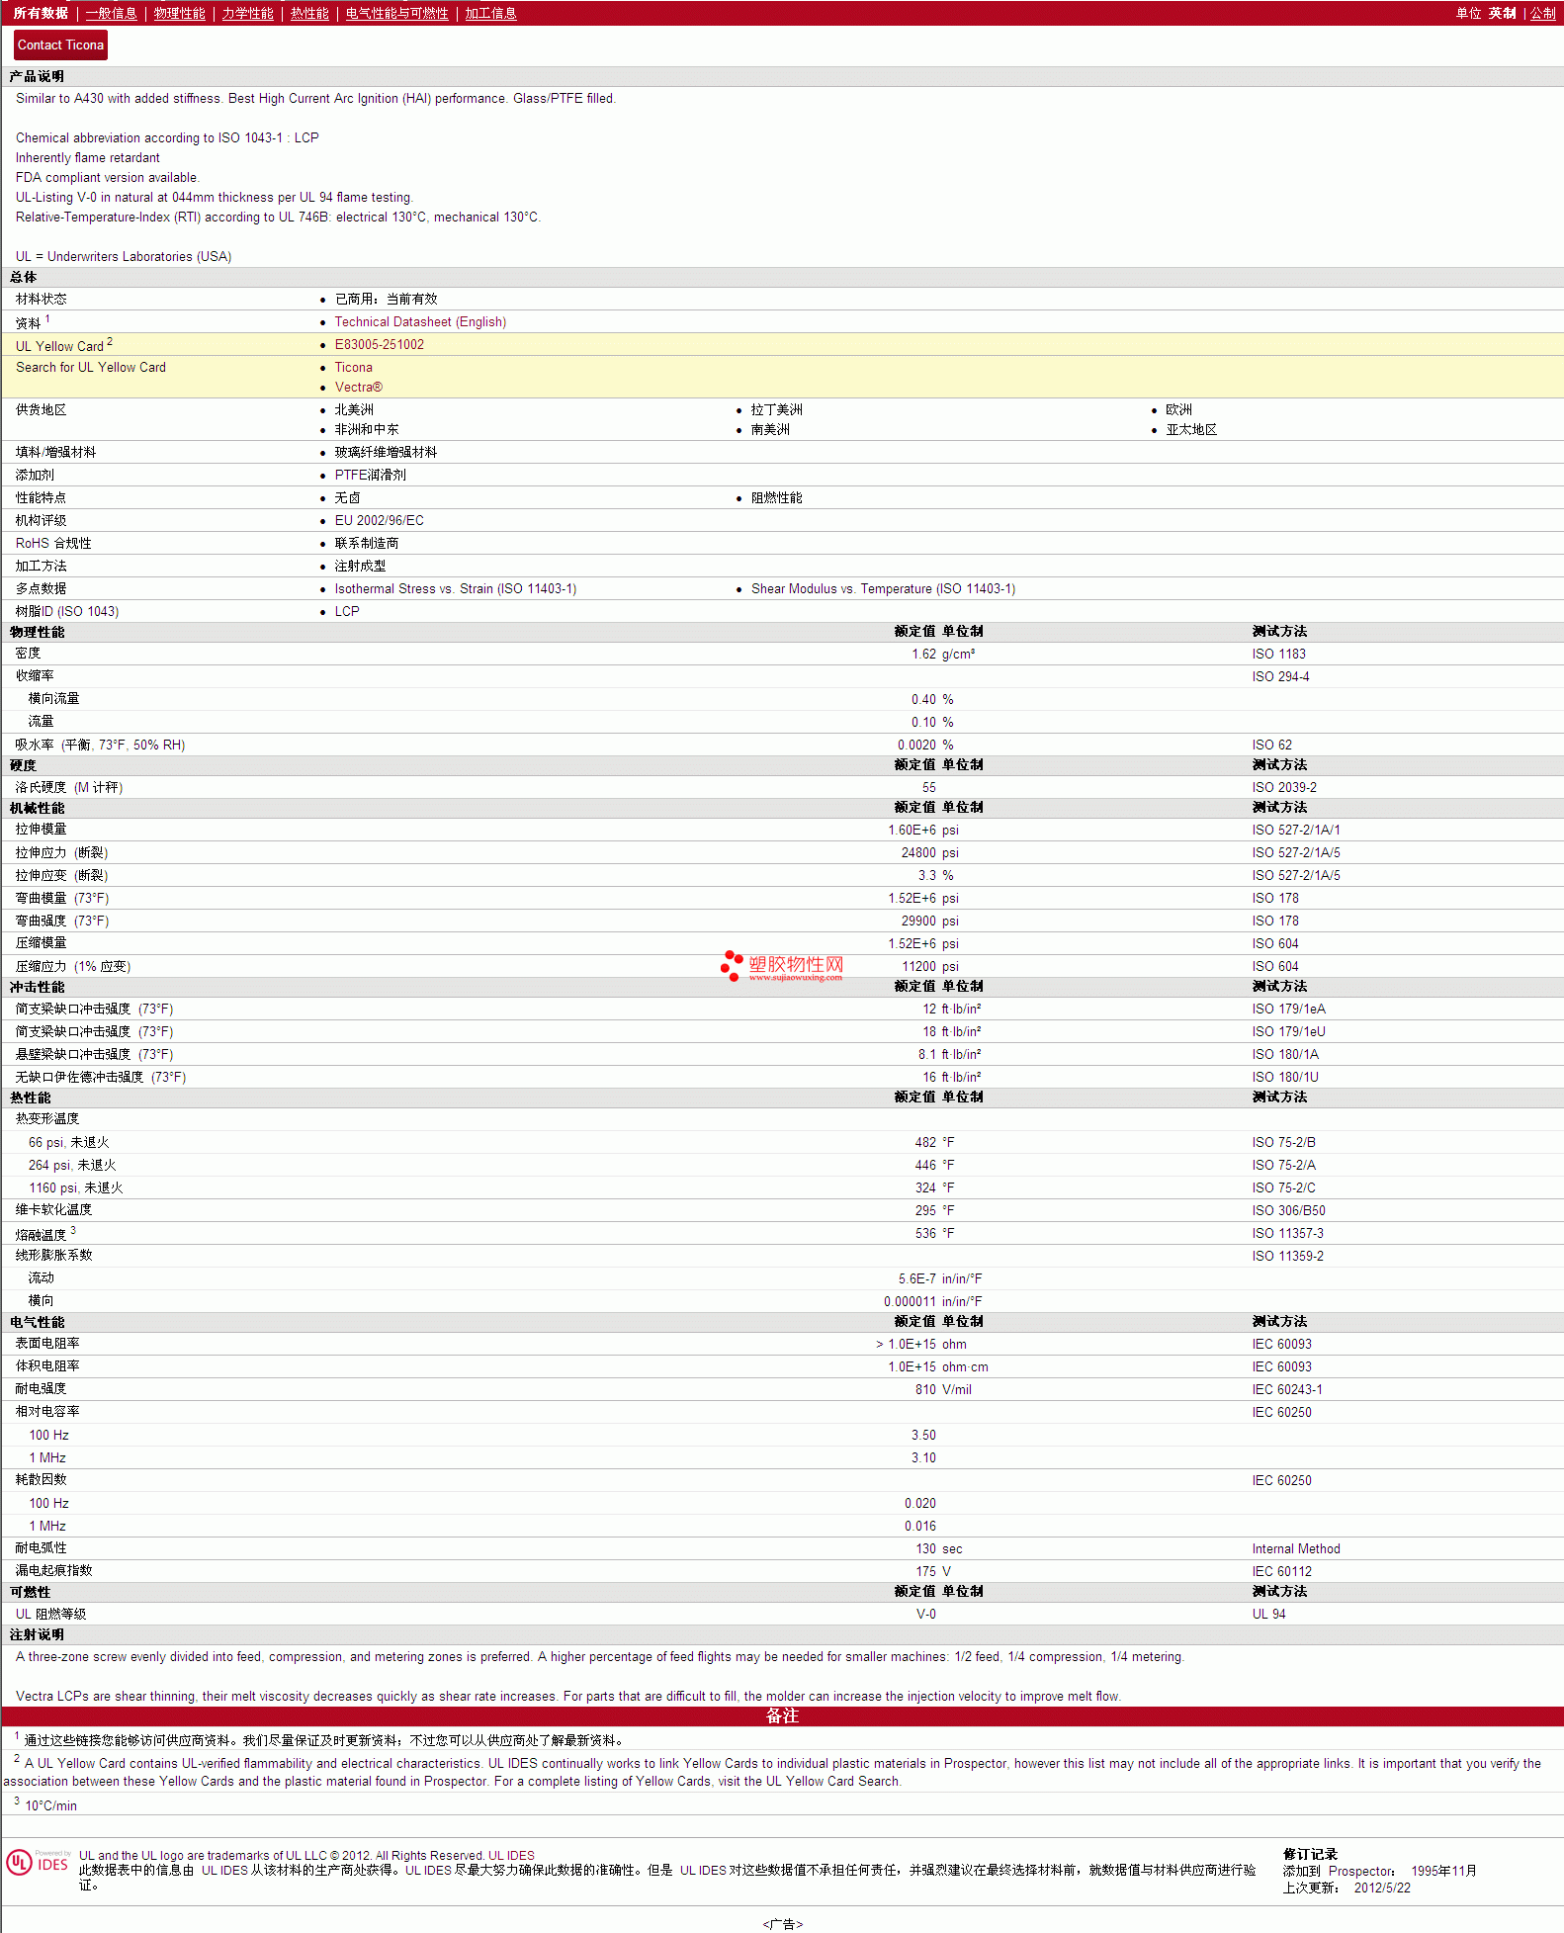Screen dimensions: 1564x1933
Task: Open UL Yellow Card E83005-251002 link
Action: 379,344
